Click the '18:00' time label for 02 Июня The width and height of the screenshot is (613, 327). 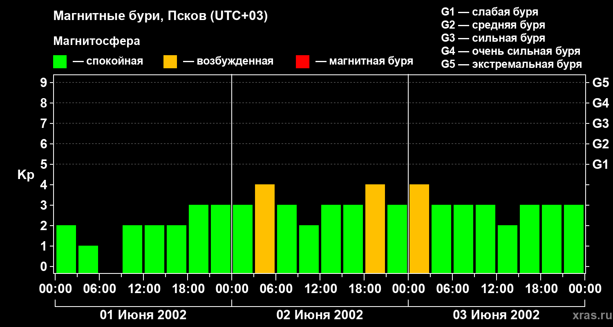tap(364, 289)
